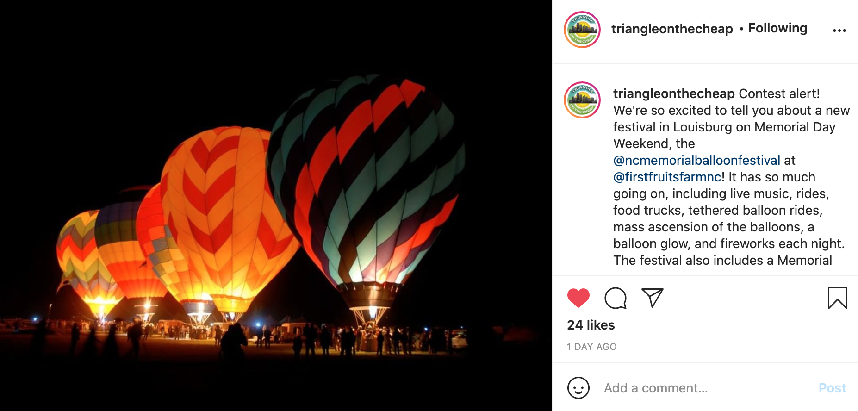The image size is (858, 411).
Task: Open the emoji picker smiley icon
Action: point(578,388)
